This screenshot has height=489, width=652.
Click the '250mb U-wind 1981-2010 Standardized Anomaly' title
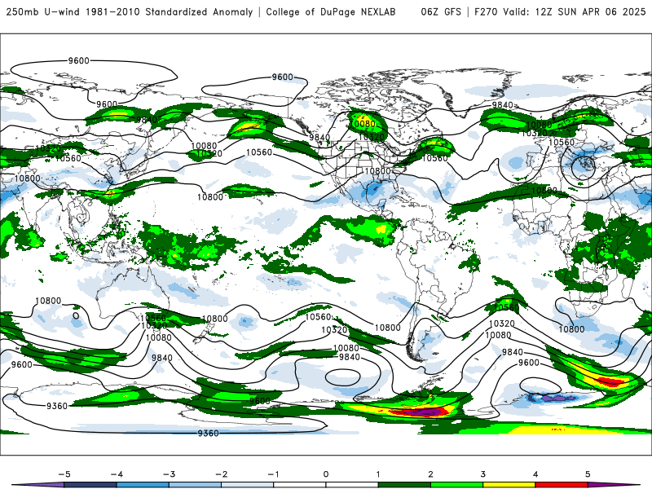point(130,11)
